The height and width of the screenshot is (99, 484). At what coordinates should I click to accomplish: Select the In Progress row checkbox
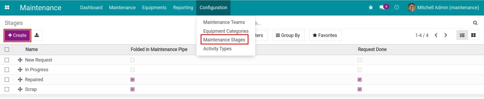(x=7, y=70)
